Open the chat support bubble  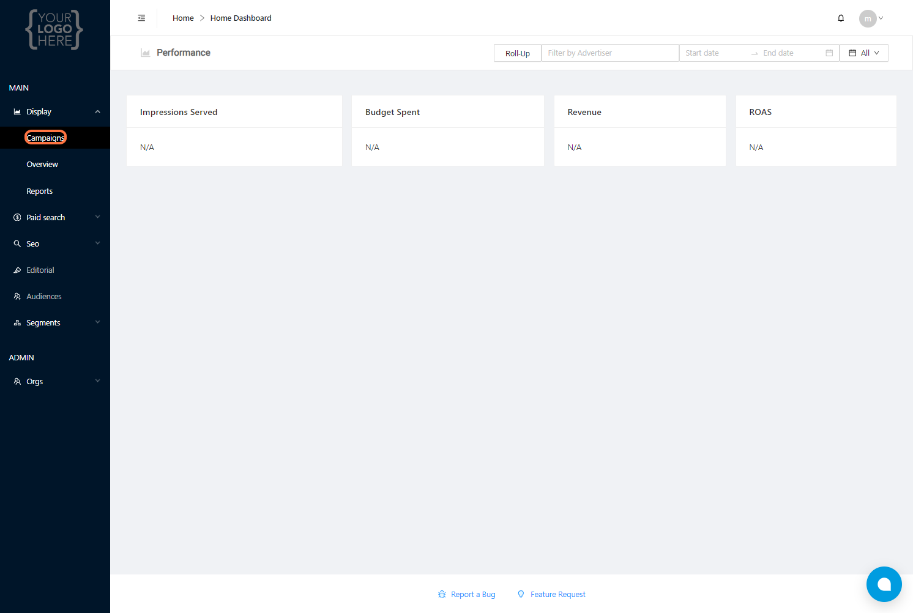[884, 584]
